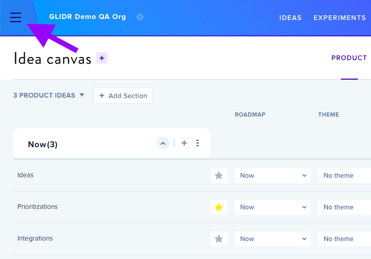Viewport: 371px width, 259px height.
Task: Open roadmap dropdown for Prioritizations row
Action: coord(272,207)
